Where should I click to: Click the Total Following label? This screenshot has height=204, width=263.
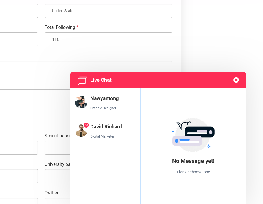(x=60, y=27)
